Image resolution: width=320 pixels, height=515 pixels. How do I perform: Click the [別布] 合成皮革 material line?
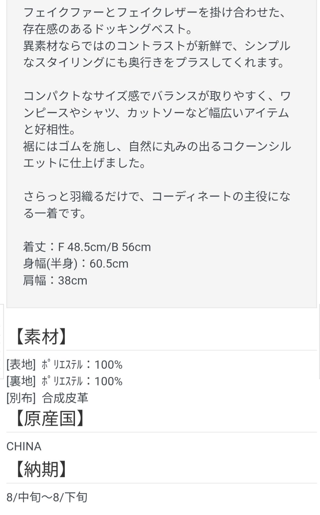click(47, 398)
